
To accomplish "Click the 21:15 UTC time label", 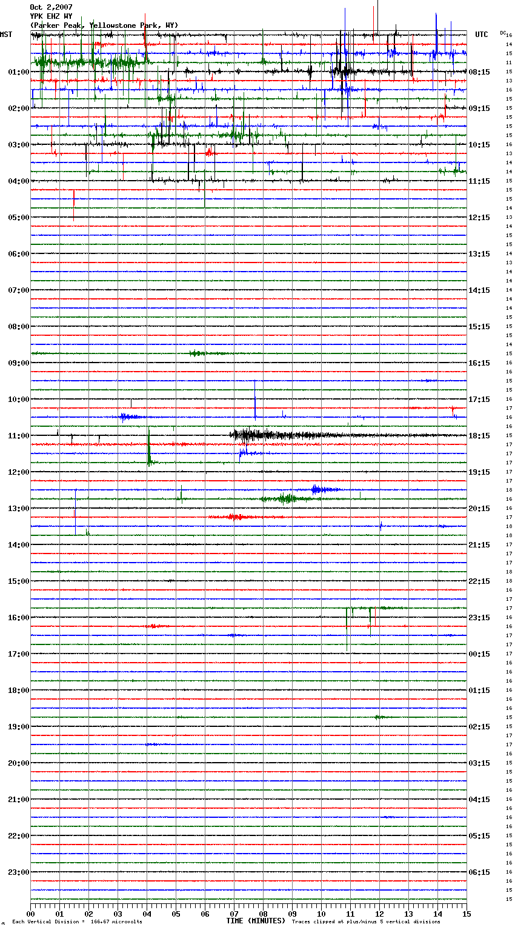I will [x=479, y=545].
